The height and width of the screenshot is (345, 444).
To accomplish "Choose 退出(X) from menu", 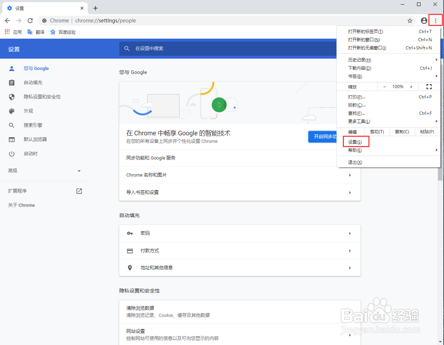I will (389, 162).
